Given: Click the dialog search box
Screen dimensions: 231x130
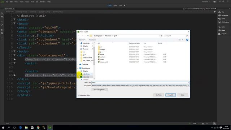Looking at the screenshot, I should tap(176, 36).
